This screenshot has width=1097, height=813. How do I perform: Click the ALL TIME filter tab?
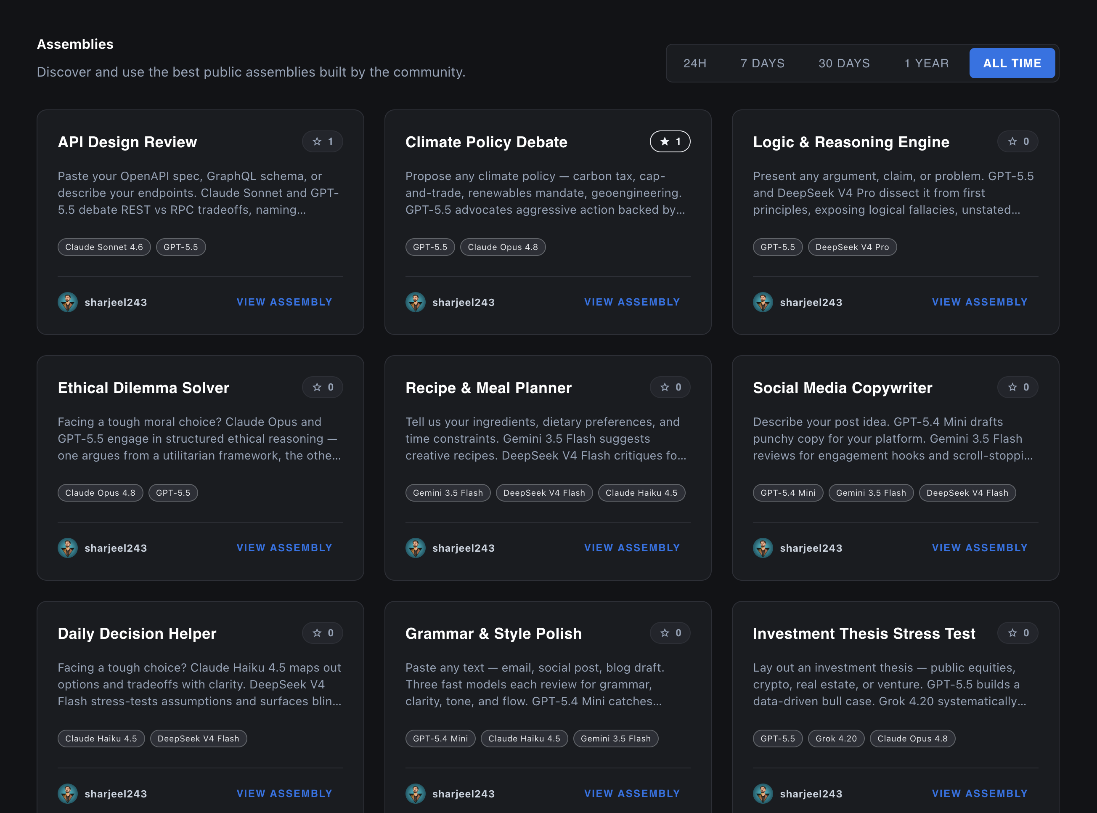click(1012, 64)
